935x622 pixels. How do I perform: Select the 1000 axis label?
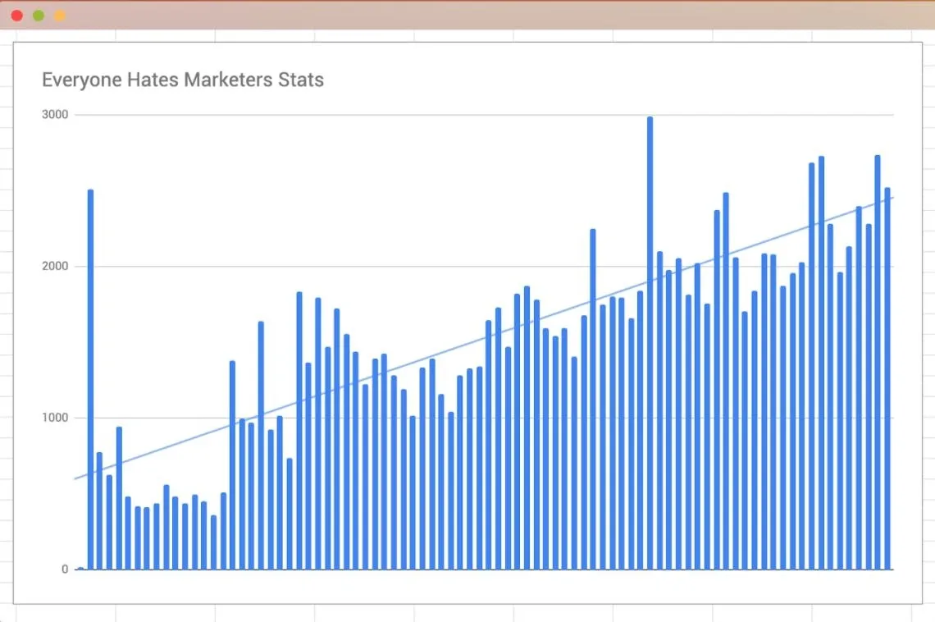pos(57,418)
